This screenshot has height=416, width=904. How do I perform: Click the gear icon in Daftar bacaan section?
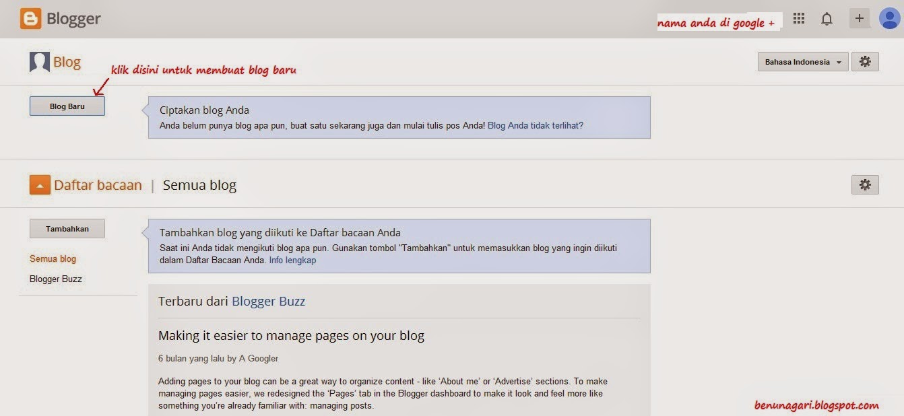point(866,185)
